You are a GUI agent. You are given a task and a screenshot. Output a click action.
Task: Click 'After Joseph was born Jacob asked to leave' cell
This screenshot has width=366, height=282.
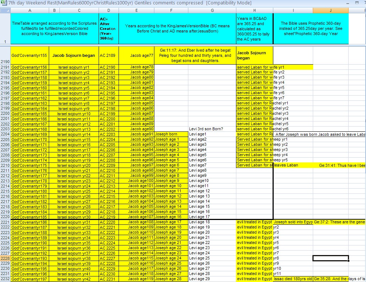[319, 134]
